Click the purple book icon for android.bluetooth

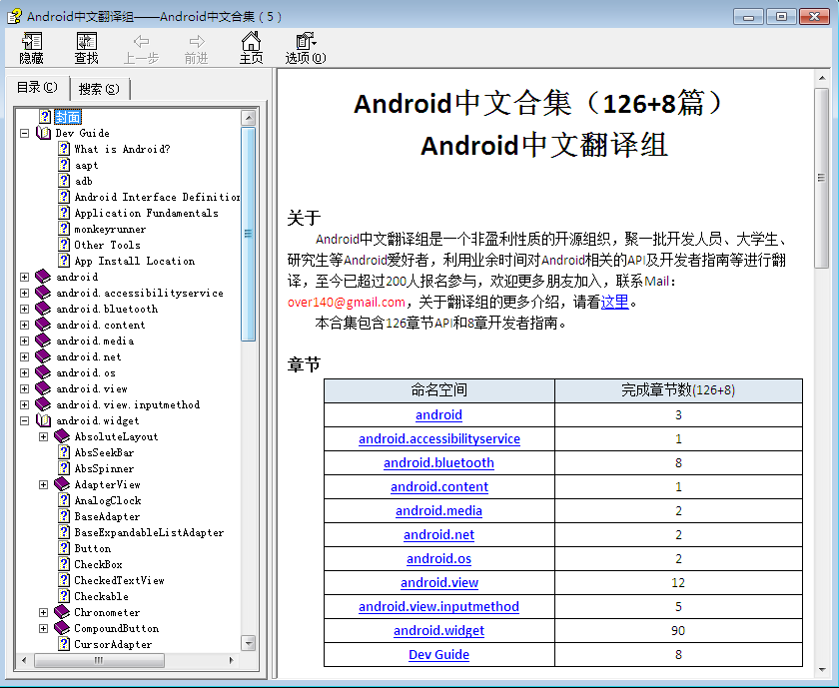(43, 309)
